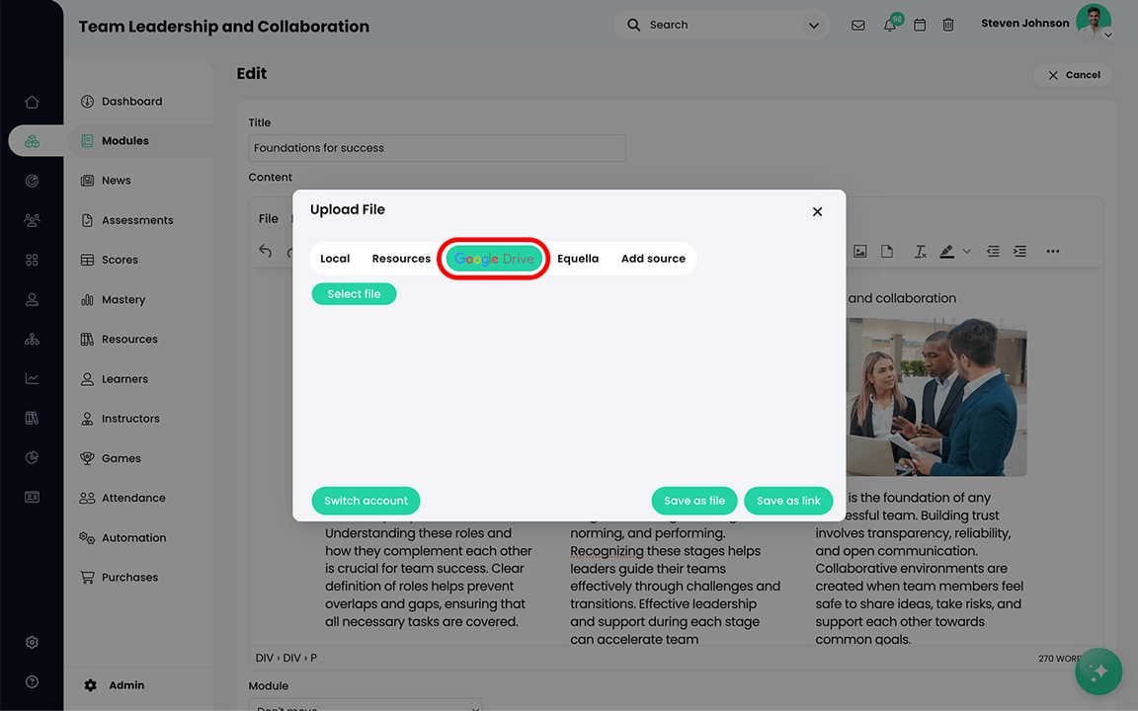Edit the title field Foundations for success
1138x711 pixels.
[438, 148]
